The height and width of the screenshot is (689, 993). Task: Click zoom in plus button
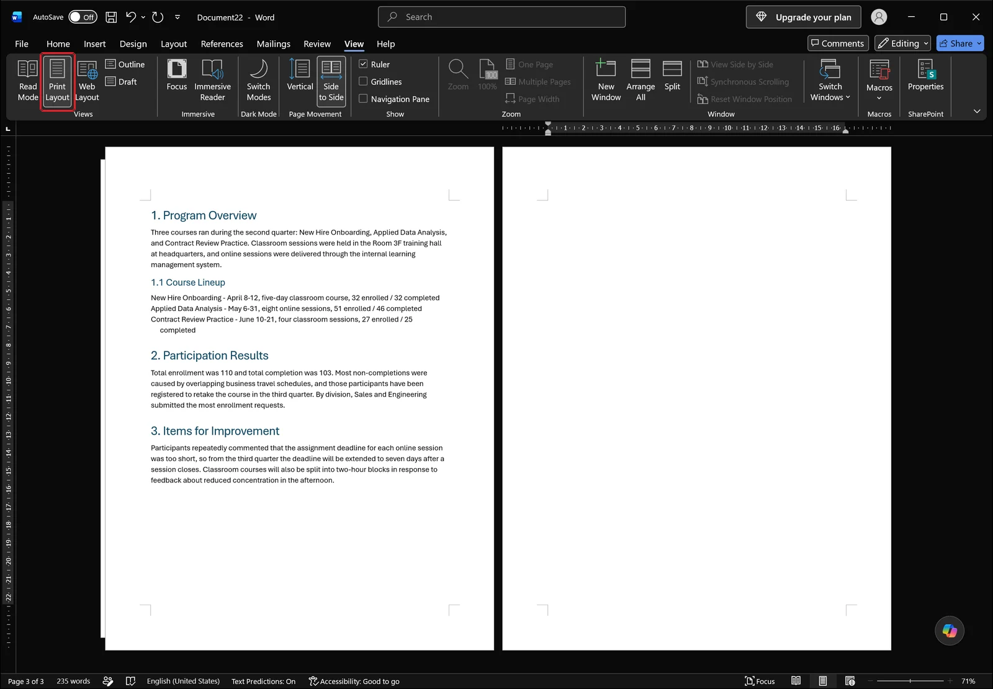coord(950,681)
